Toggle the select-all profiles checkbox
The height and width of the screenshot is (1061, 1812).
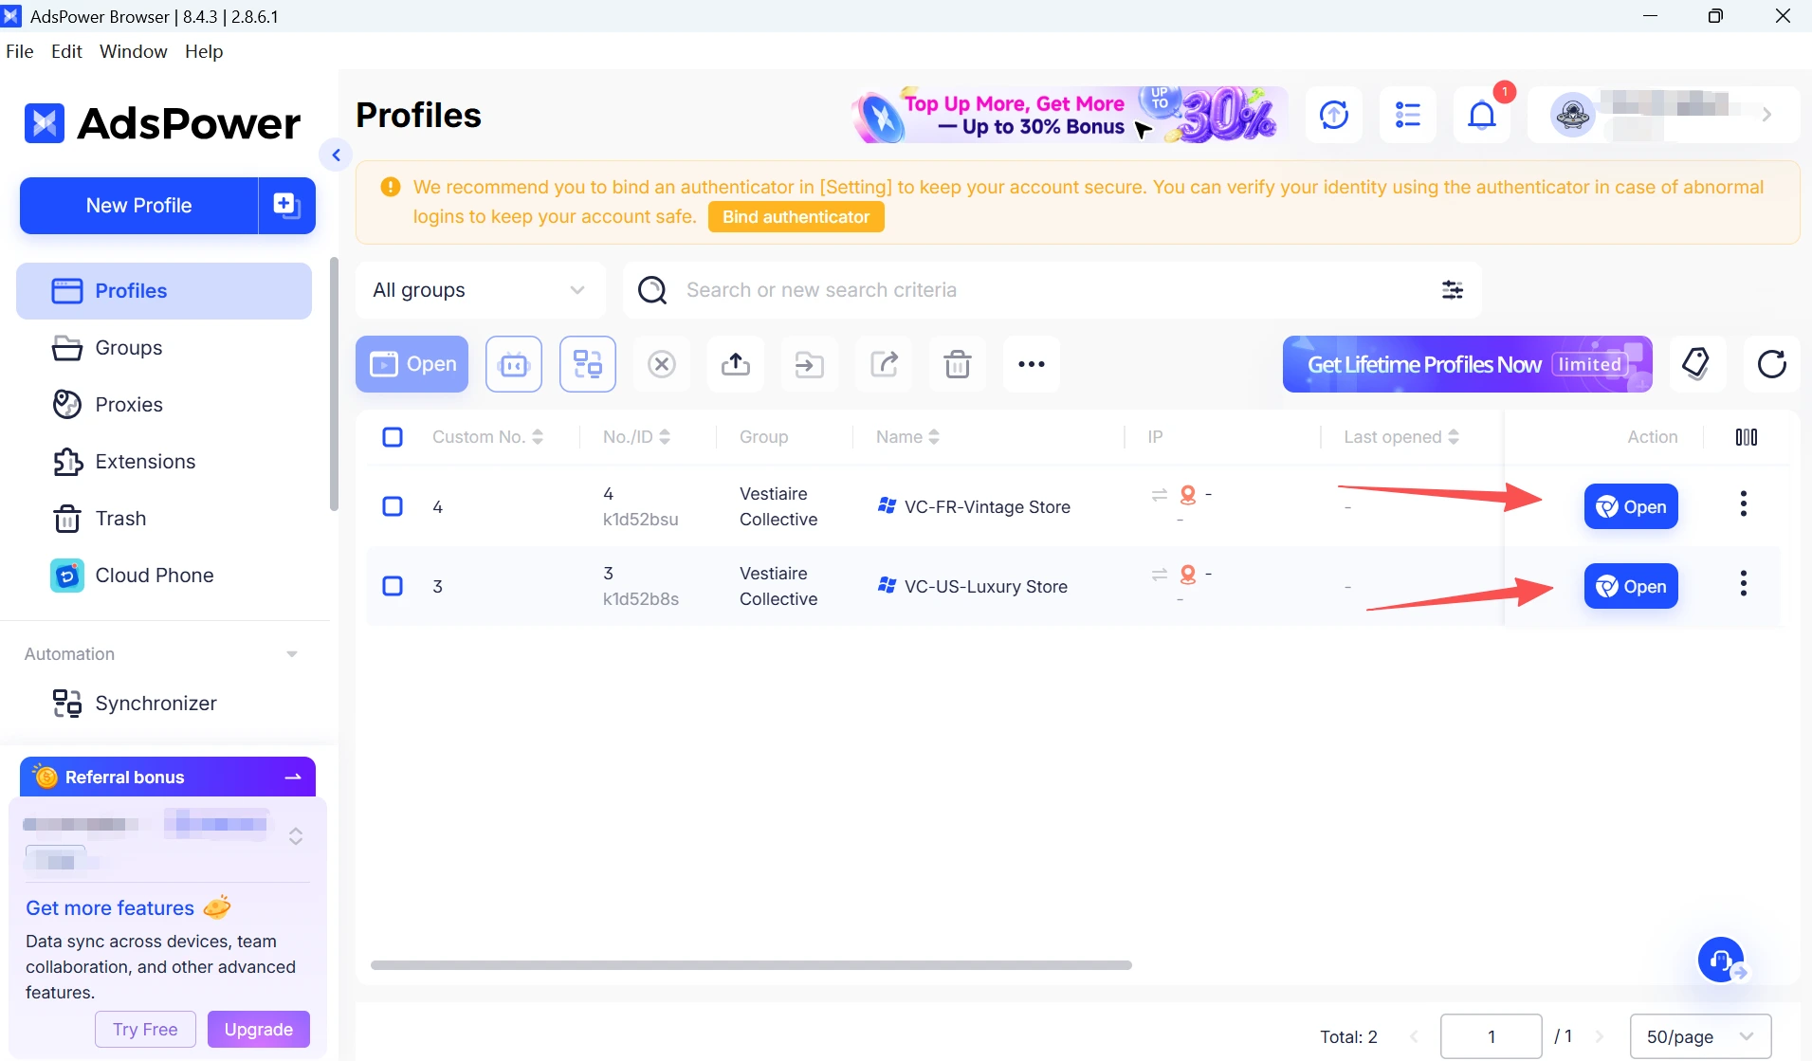tap(393, 437)
